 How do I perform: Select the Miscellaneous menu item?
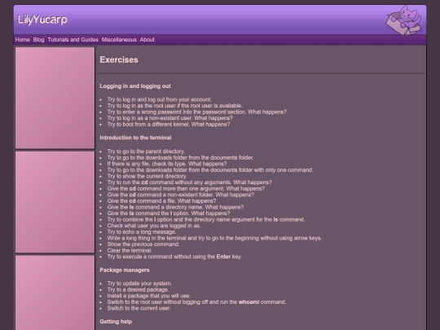coord(119,40)
